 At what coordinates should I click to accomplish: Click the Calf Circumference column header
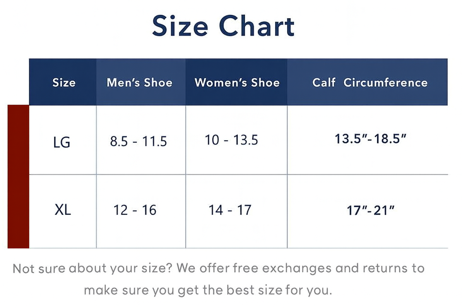pyautogui.click(x=370, y=82)
